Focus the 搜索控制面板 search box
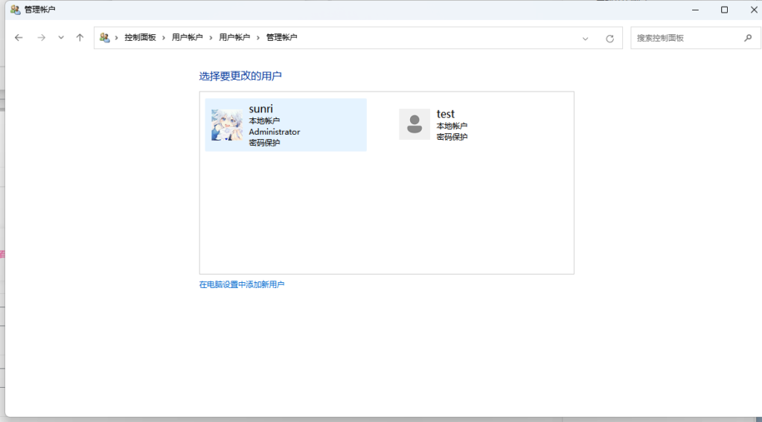Screen dimensions: 762x422 tap(683, 38)
